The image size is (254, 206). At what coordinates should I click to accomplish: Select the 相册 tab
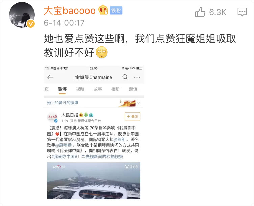pyautogui.click(x=116, y=89)
